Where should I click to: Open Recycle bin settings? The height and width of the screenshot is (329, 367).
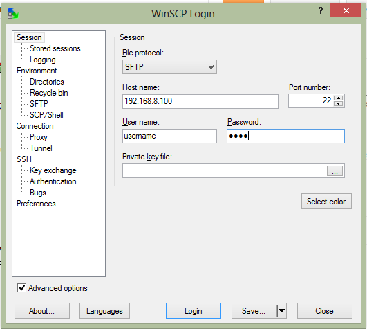pyautogui.click(x=49, y=93)
